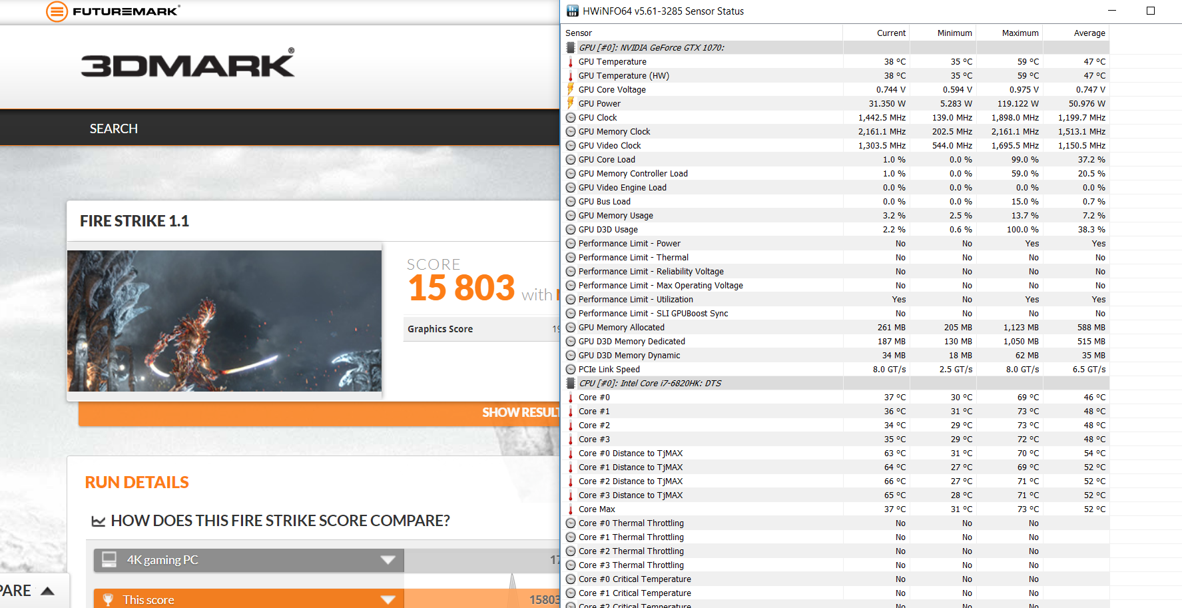Select the CPU [#0] Intel Core i7-6820HK DTS row
Image resolution: width=1182 pixels, height=608 pixels.
[836, 383]
